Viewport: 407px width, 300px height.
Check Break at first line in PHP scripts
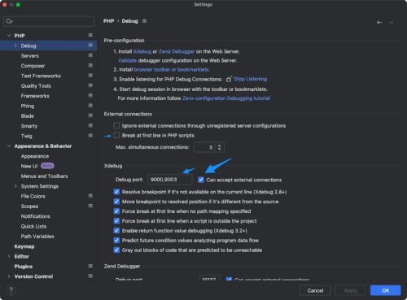[x=116, y=135]
